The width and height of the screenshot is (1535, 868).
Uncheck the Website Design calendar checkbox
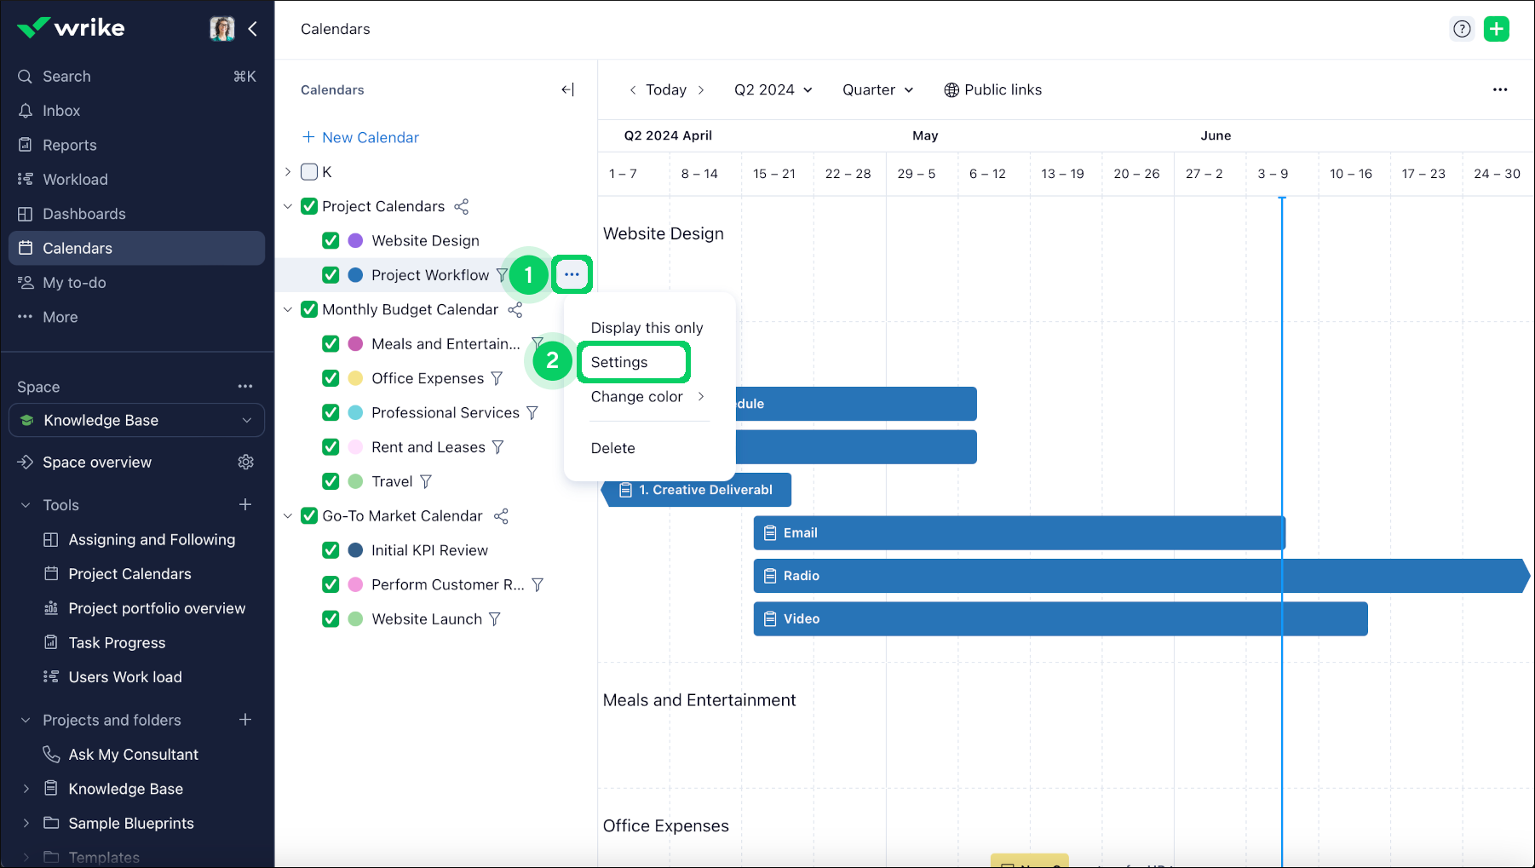[x=331, y=241]
